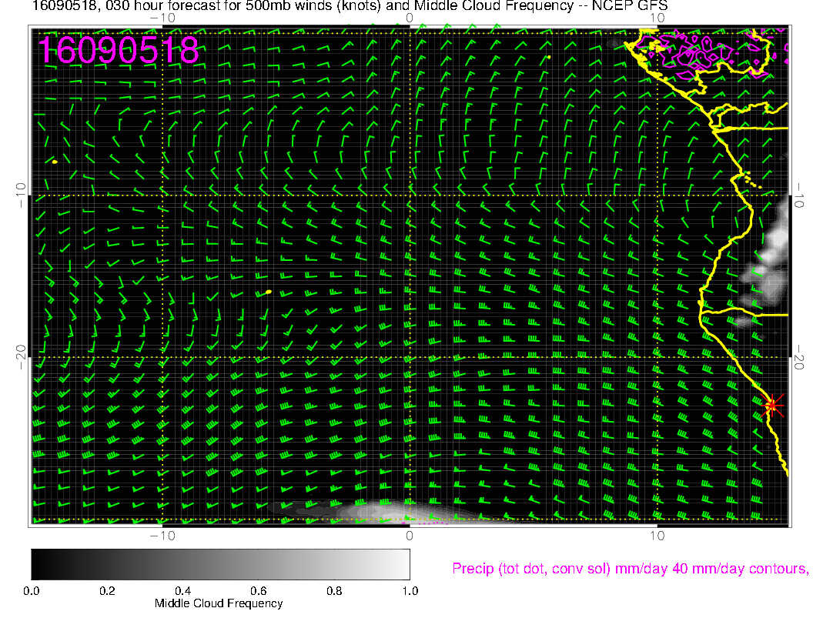Click the yellow island dot near the top center
The image size is (813, 628).
[x=549, y=56]
